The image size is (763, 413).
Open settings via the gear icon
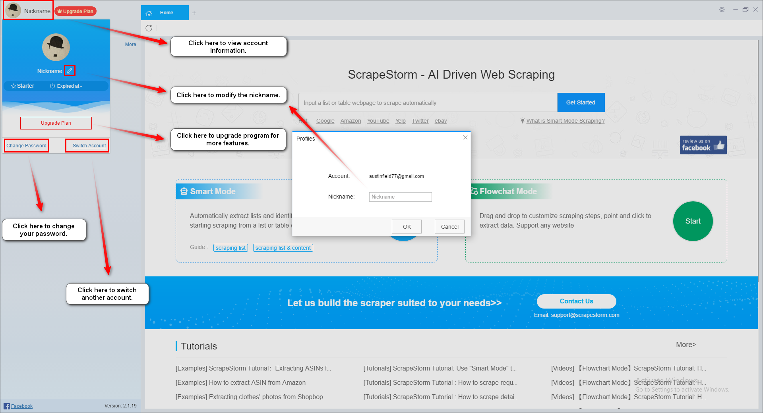(x=722, y=10)
